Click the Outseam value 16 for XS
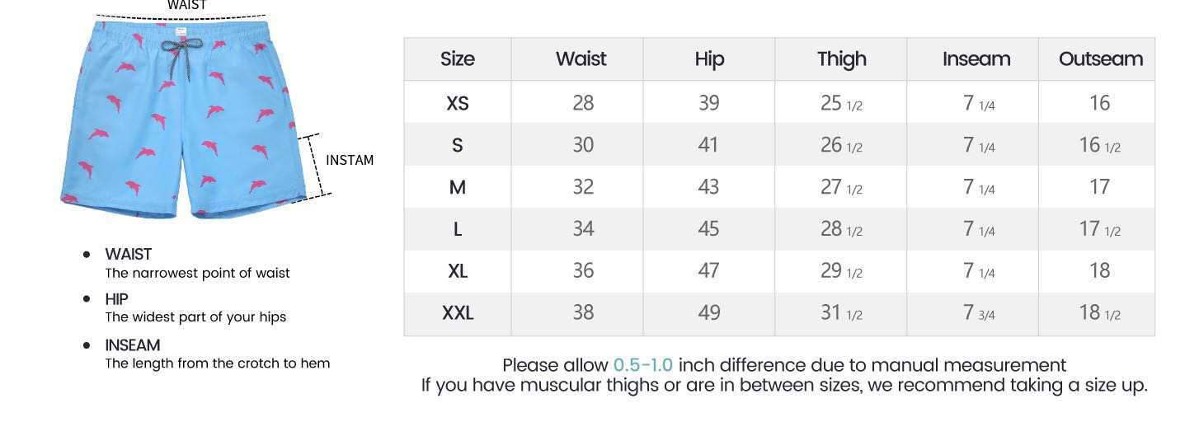Viewport: 1185px width, 422px height. (1099, 103)
